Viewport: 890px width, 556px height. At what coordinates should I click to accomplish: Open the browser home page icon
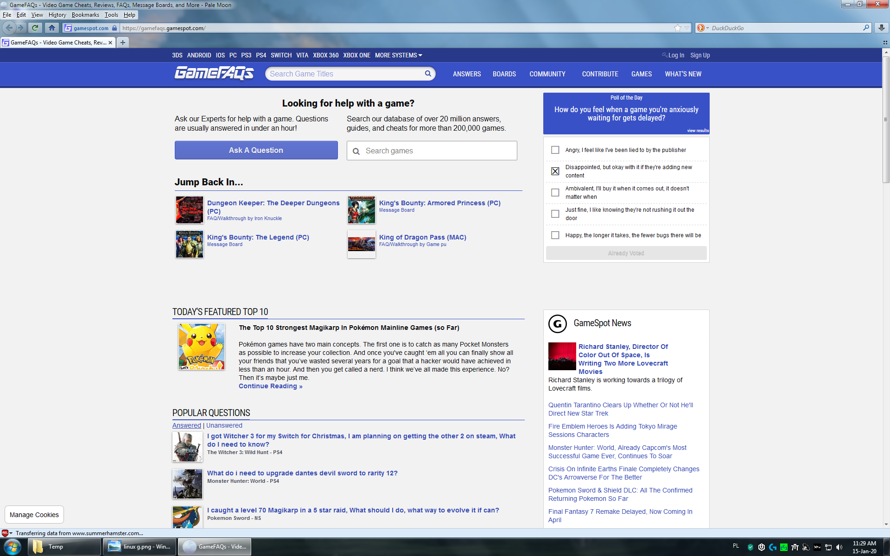[52, 28]
